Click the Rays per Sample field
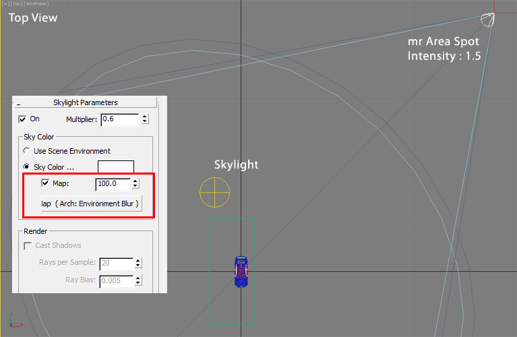The image size is (517, 337). click(x=117, y=264)
